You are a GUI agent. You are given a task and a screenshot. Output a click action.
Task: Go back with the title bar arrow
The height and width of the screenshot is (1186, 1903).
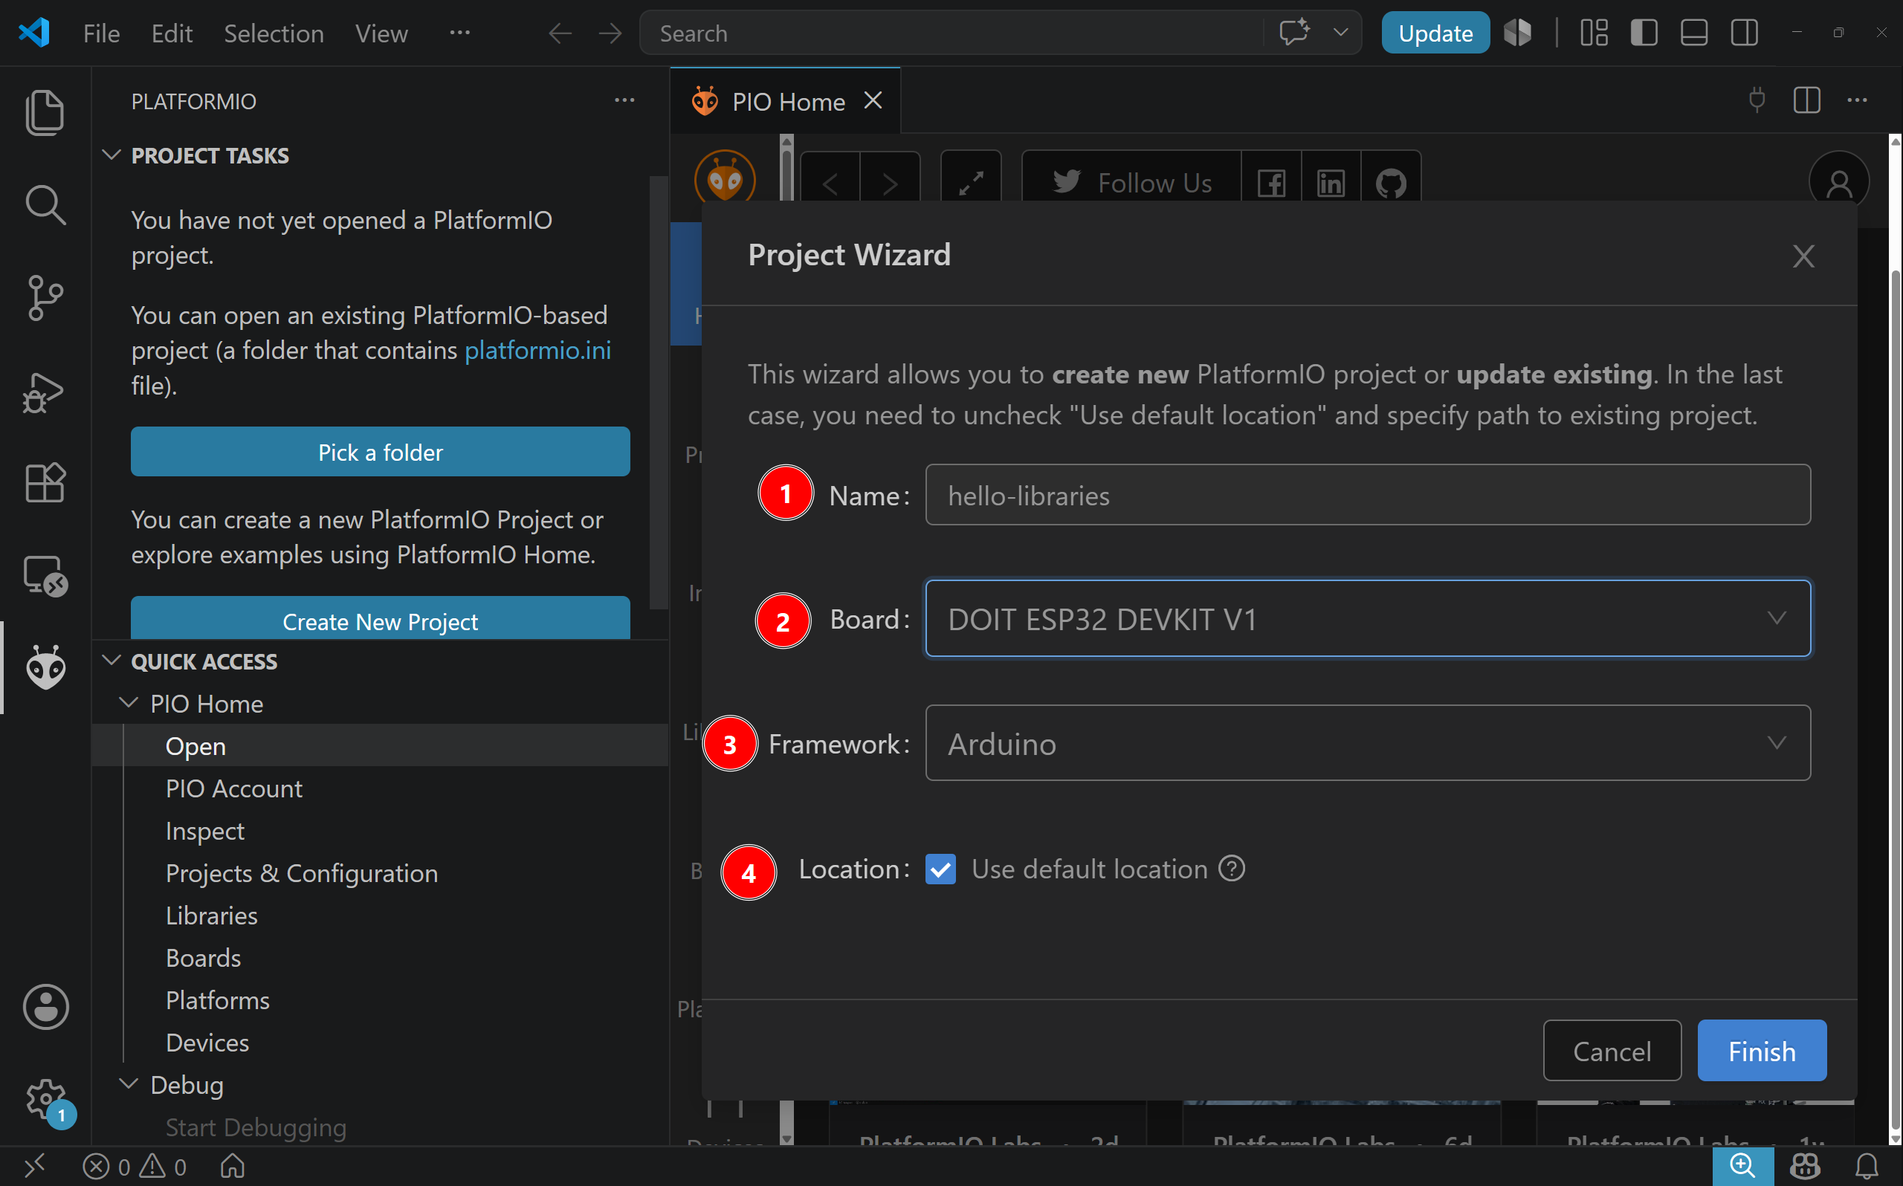click(x=559, y=33)
